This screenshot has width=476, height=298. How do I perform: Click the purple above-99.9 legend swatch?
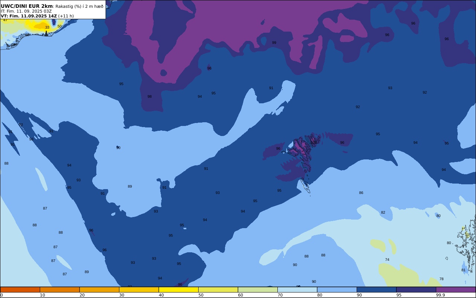tap(456, 289)
